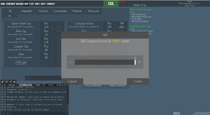Click the first round icon left of Pedro Cay chat tab
Viewport: 210px width, 115px height.
tap(2, 85)
